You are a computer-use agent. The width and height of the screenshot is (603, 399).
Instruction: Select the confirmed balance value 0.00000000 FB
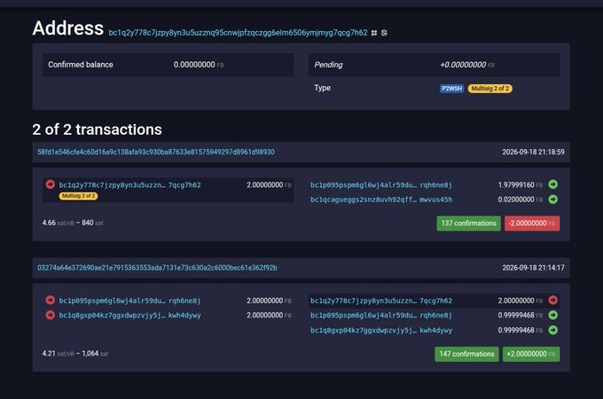tap(199, 65)
